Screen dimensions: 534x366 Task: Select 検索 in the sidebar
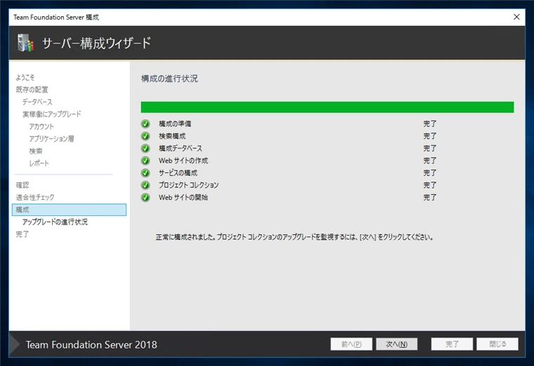[36, 151]
